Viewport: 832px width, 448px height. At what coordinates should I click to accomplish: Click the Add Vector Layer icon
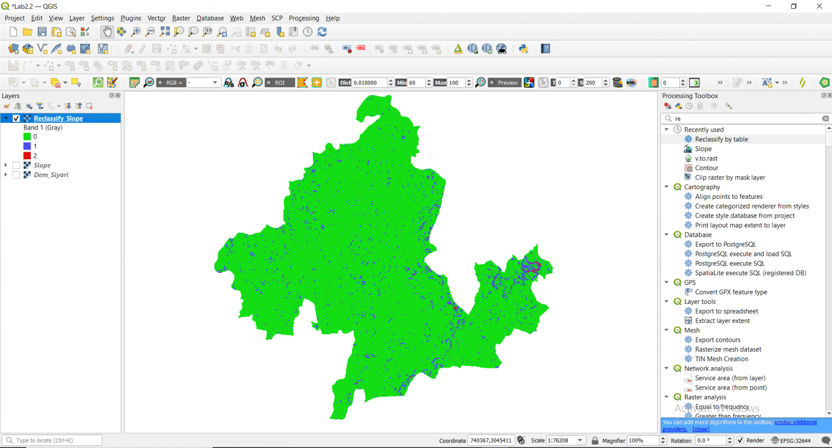pyautogui.click(x=27, y=49)
